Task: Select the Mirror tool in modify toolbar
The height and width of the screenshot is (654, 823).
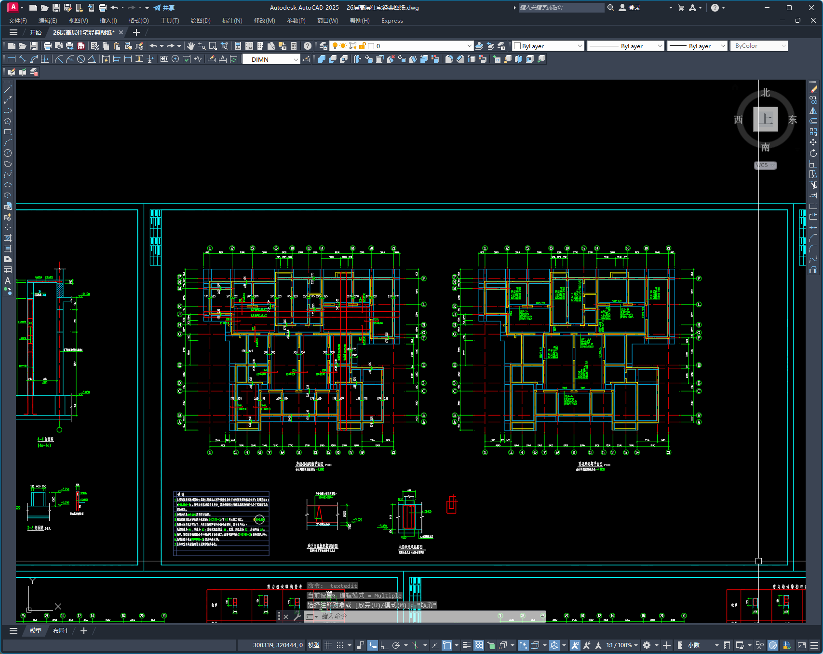Action: coord(813,111)
